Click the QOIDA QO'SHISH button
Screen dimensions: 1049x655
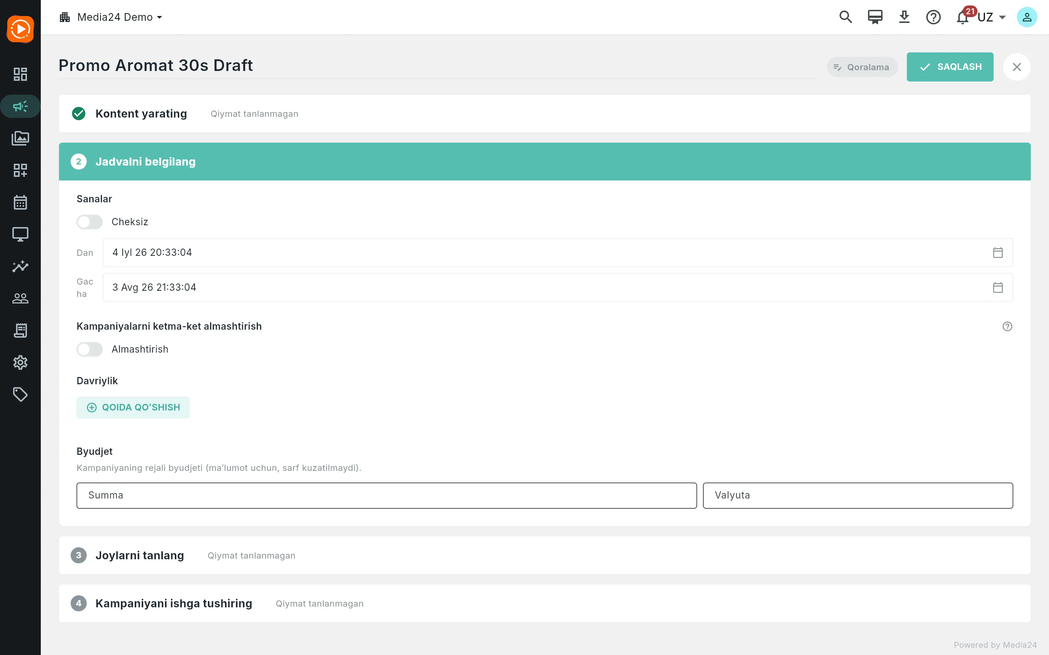click(x=133, y=407)
